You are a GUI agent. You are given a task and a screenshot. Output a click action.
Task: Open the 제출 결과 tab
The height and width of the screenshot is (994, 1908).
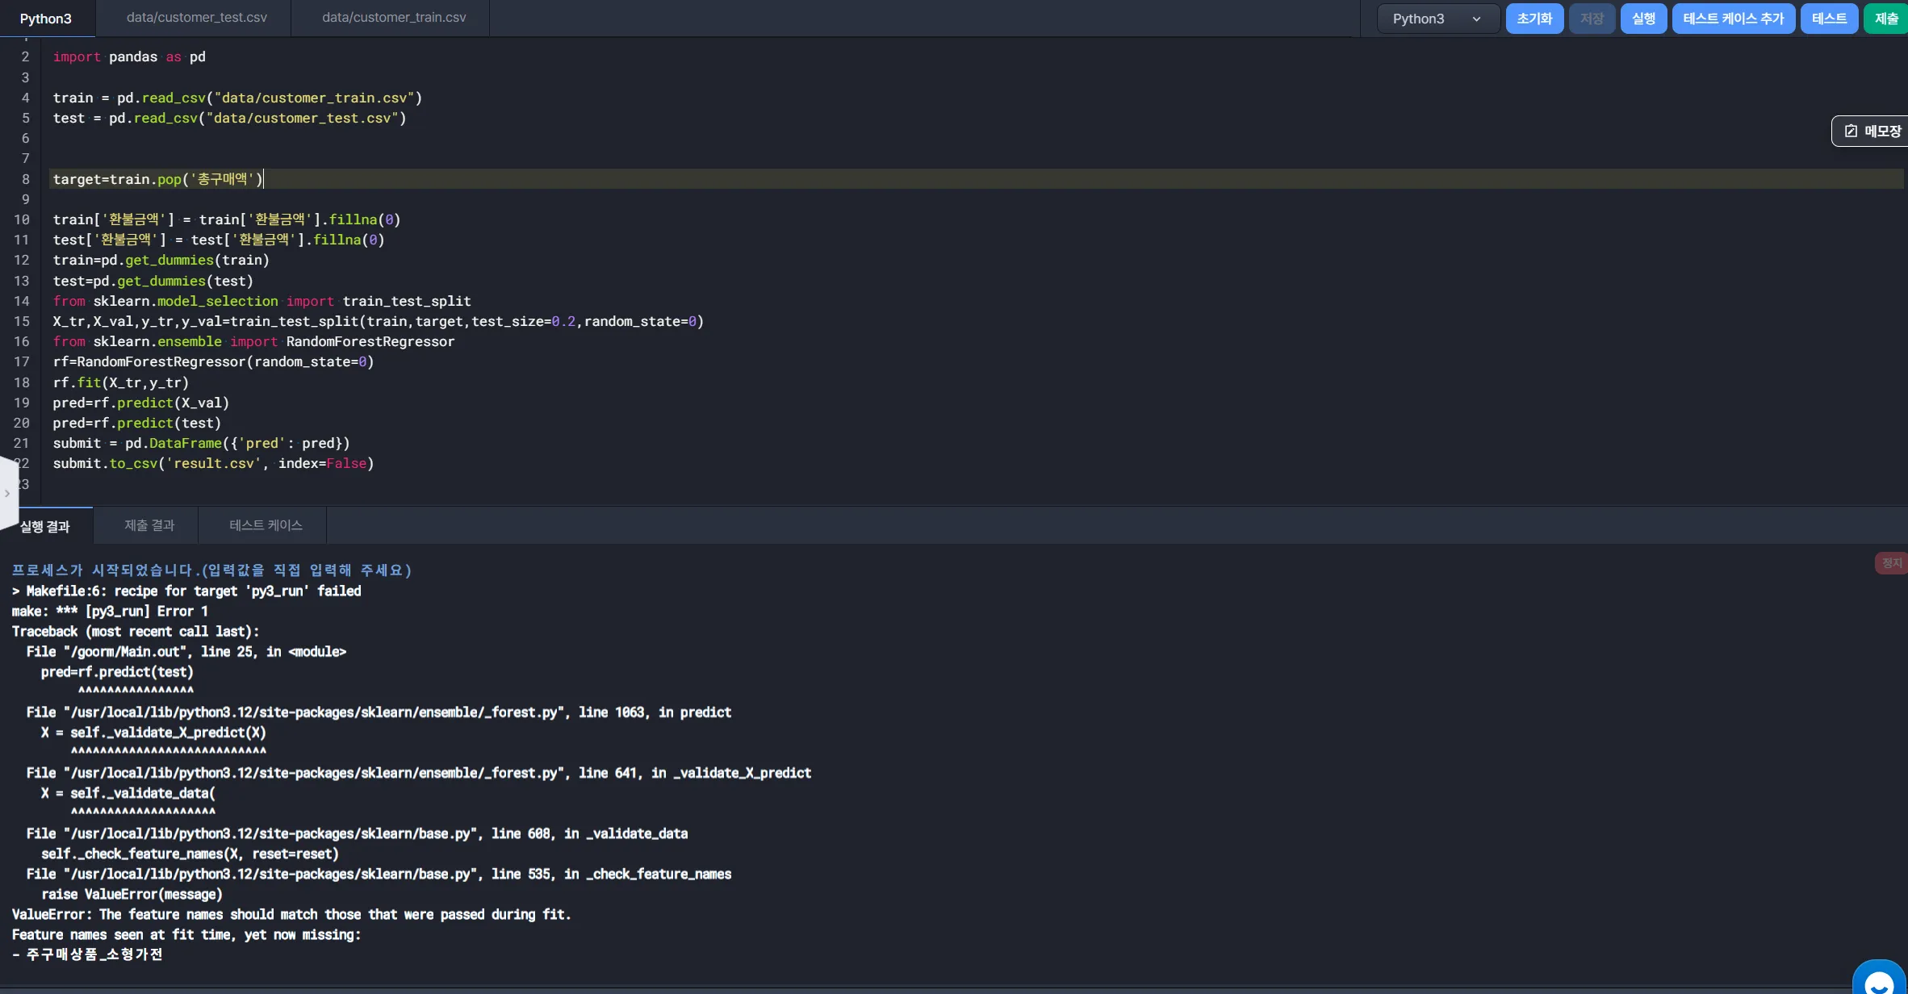(x=149, y=525)
